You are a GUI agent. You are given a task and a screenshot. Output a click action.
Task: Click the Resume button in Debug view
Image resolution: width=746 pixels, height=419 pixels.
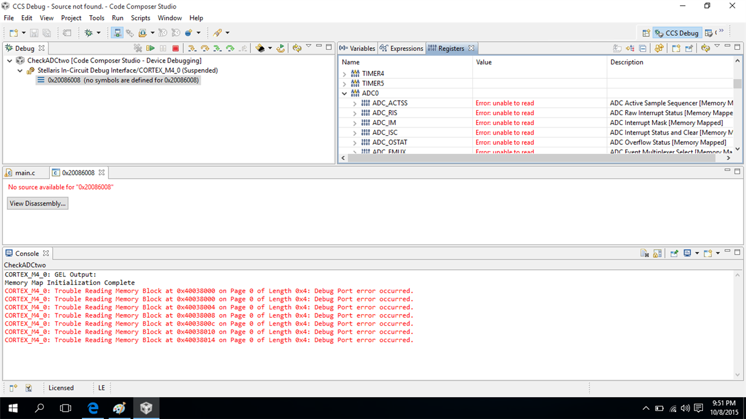tap(150, 48)
